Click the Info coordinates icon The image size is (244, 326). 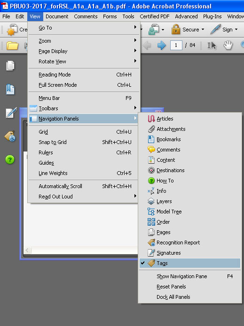[151, 190]
